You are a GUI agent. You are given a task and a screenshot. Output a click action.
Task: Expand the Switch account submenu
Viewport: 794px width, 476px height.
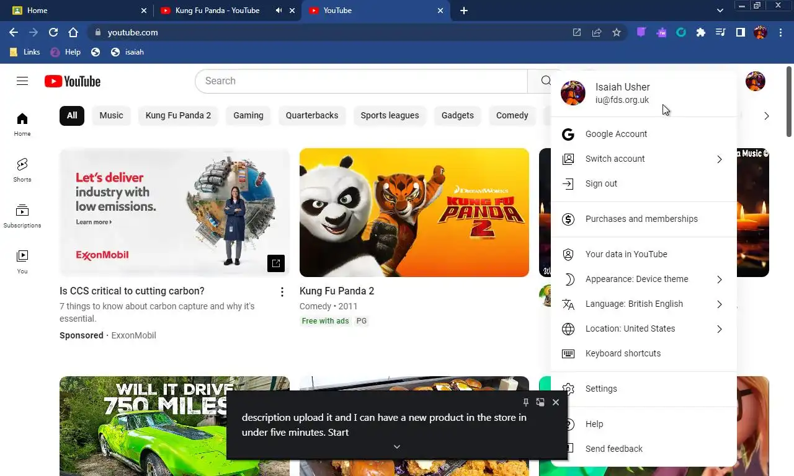point(644,159)
